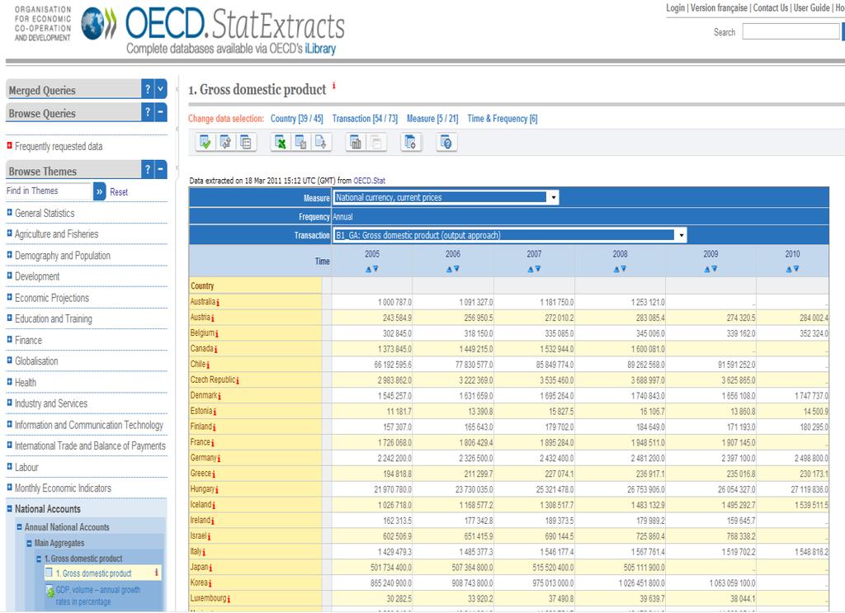
Task: Click the Italy 2010 value 1 548 816.2
Action: pyautogui.click(x=812, y=552)
